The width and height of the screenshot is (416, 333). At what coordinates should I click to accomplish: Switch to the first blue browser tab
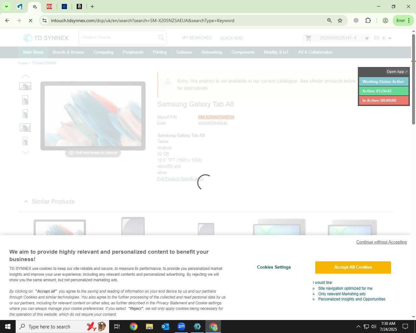[20, 7]
